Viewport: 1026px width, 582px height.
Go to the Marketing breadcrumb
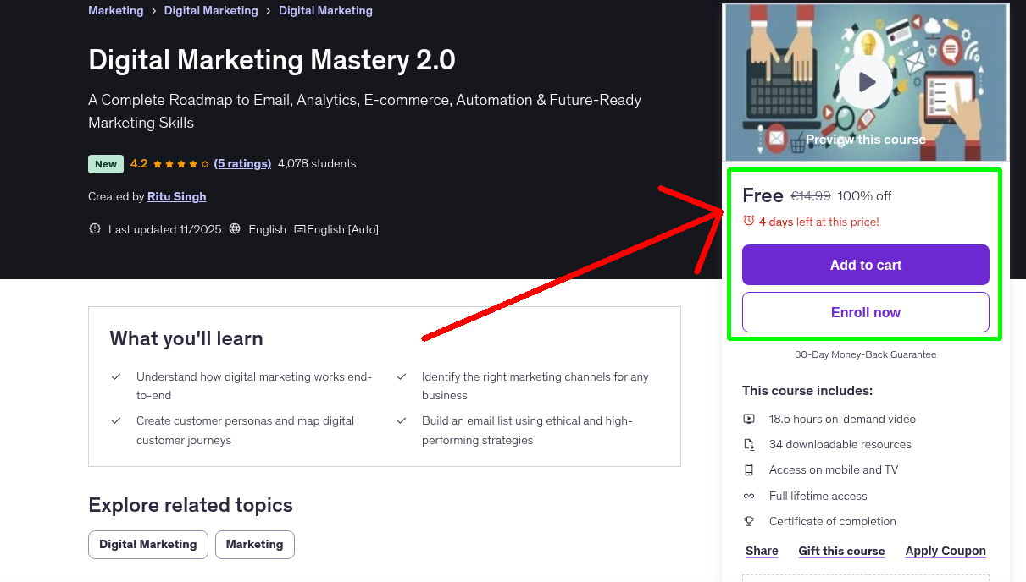(x=116, y=10)
